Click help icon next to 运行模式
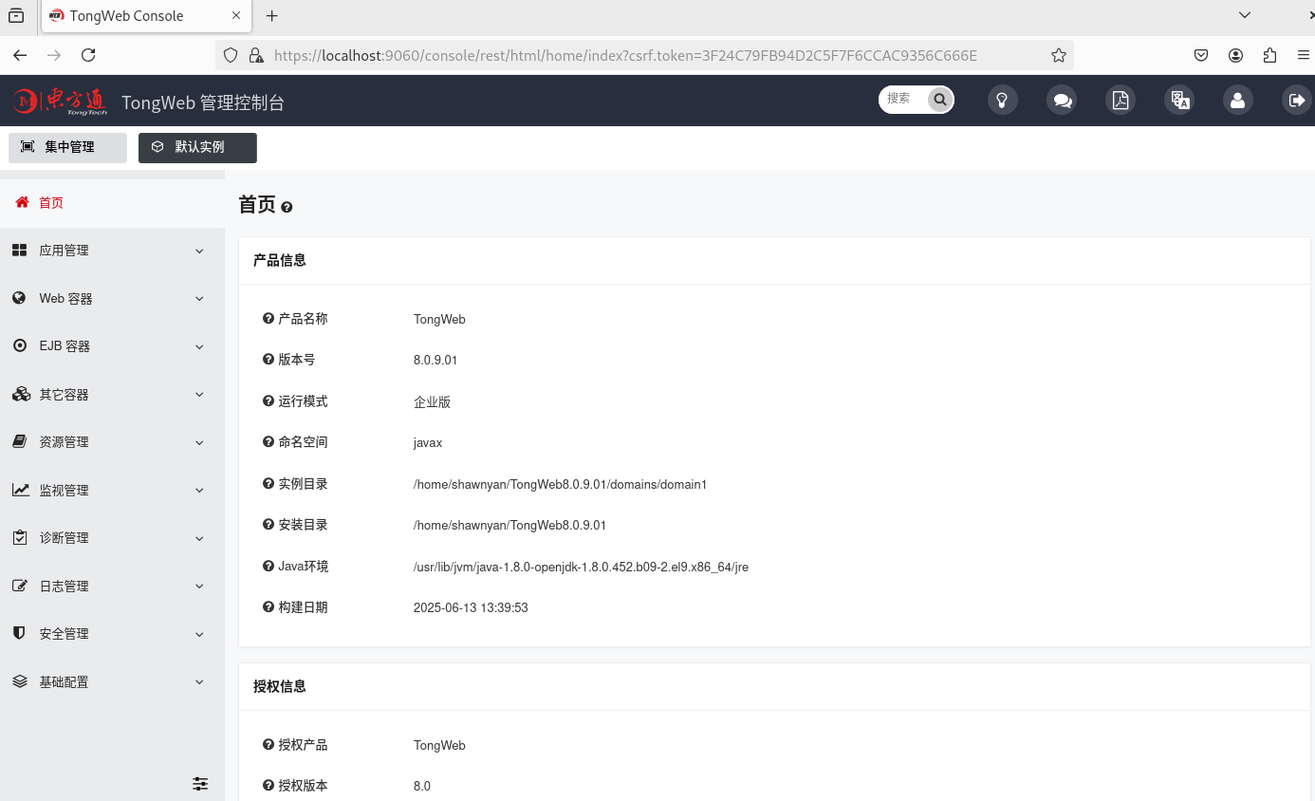The height and width of the screenshot is (801, 1315). 269,401
